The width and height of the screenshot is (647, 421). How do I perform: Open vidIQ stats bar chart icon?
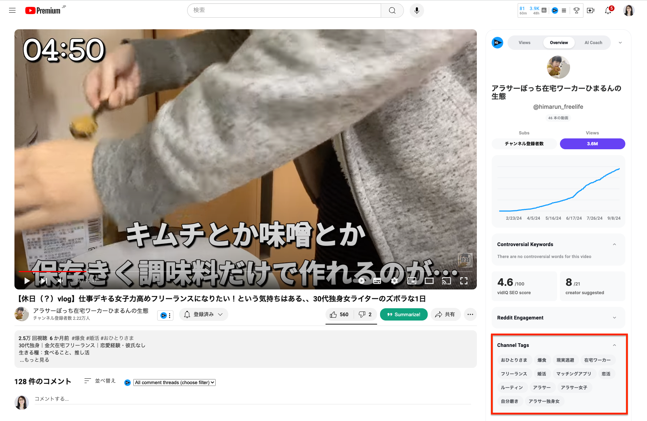544,10
